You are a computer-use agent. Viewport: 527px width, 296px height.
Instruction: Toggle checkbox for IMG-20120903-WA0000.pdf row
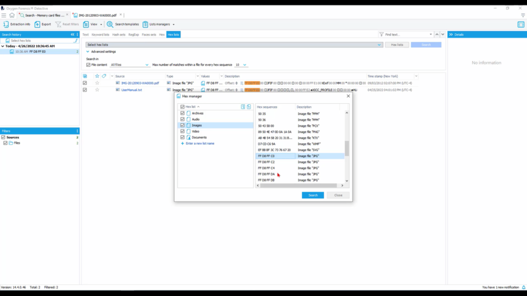click(x=85, y=83)
